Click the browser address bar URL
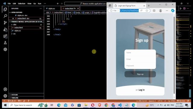 (129, 11)
